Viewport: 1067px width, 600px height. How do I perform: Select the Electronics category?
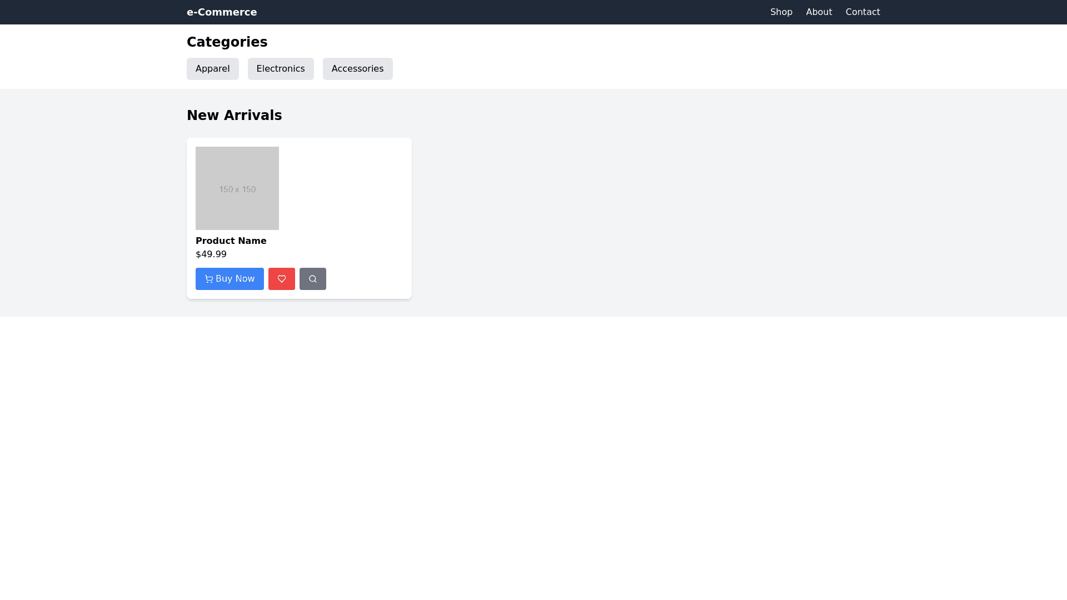click(281, 69)
